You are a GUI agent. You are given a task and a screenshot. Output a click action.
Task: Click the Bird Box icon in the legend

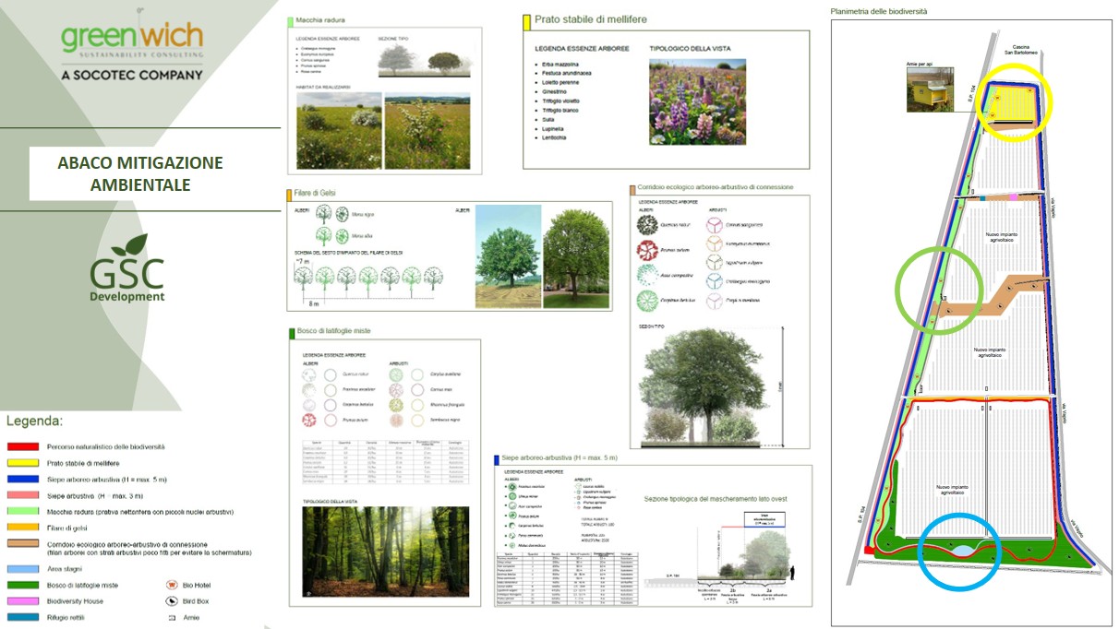(172, 601)
